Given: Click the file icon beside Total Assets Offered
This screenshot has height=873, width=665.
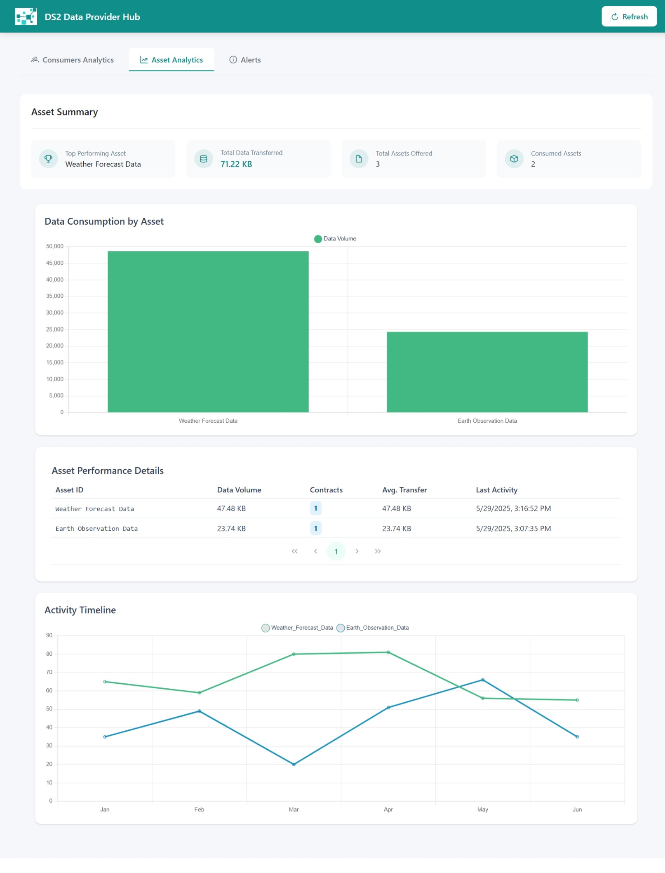Looking at the screenshot, I should coord(359,159).
